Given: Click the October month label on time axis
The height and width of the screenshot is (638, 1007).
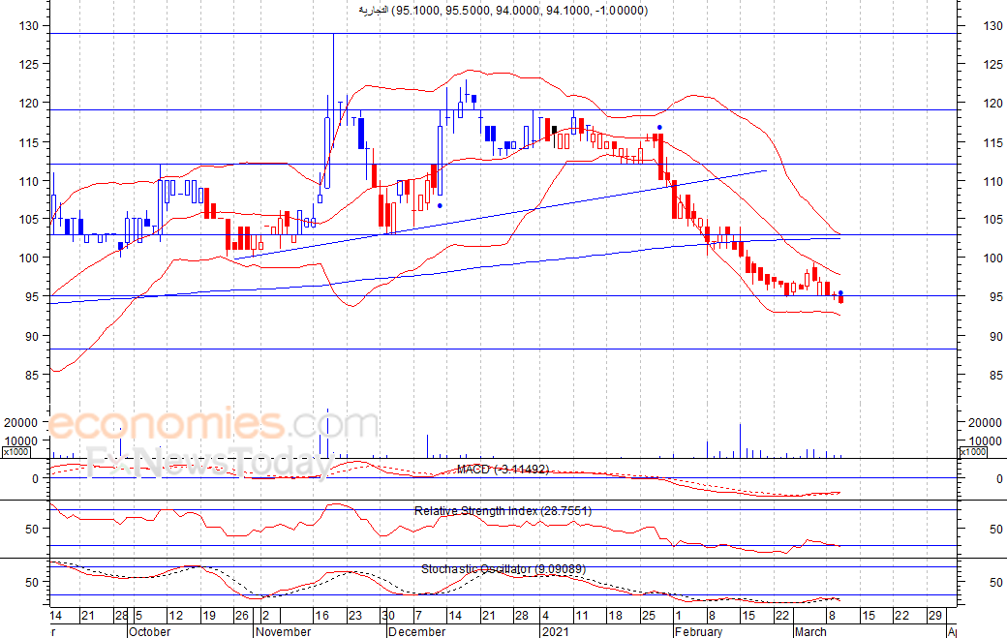Looking at the screenshot, I should [150, 631].
